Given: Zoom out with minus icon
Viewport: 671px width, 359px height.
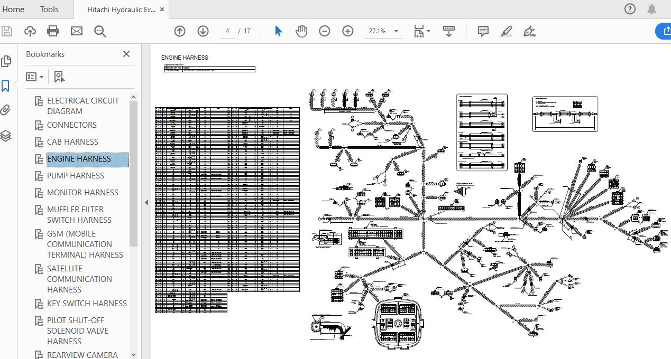Looking at the screenshot, I should [x=325, y=31].
